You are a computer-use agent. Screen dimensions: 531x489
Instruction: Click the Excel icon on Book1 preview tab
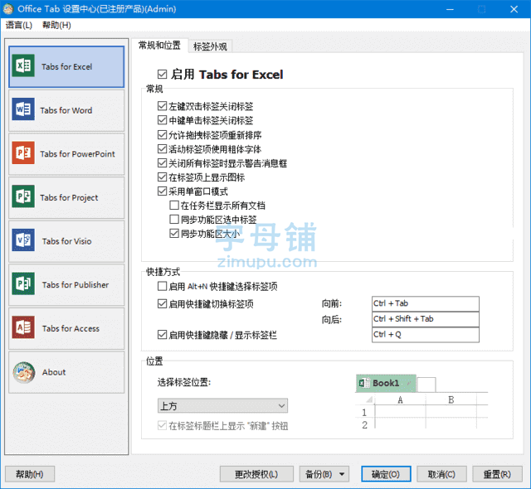click(364, 383)
